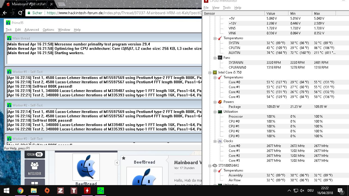Open HWMonitor's Help menu
The width and height of the screenshot is (349, 196).
tap(238, 8)
